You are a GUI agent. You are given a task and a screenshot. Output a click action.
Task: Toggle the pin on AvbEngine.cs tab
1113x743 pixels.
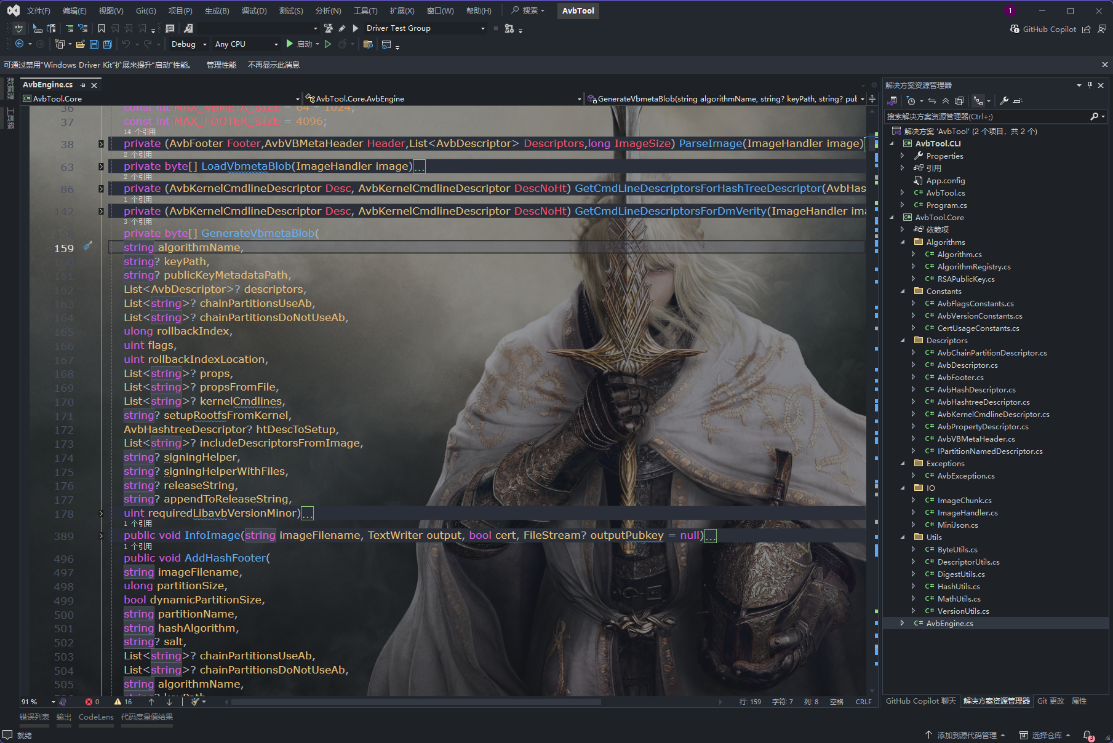pyautogui.click(x=82, y=85)
